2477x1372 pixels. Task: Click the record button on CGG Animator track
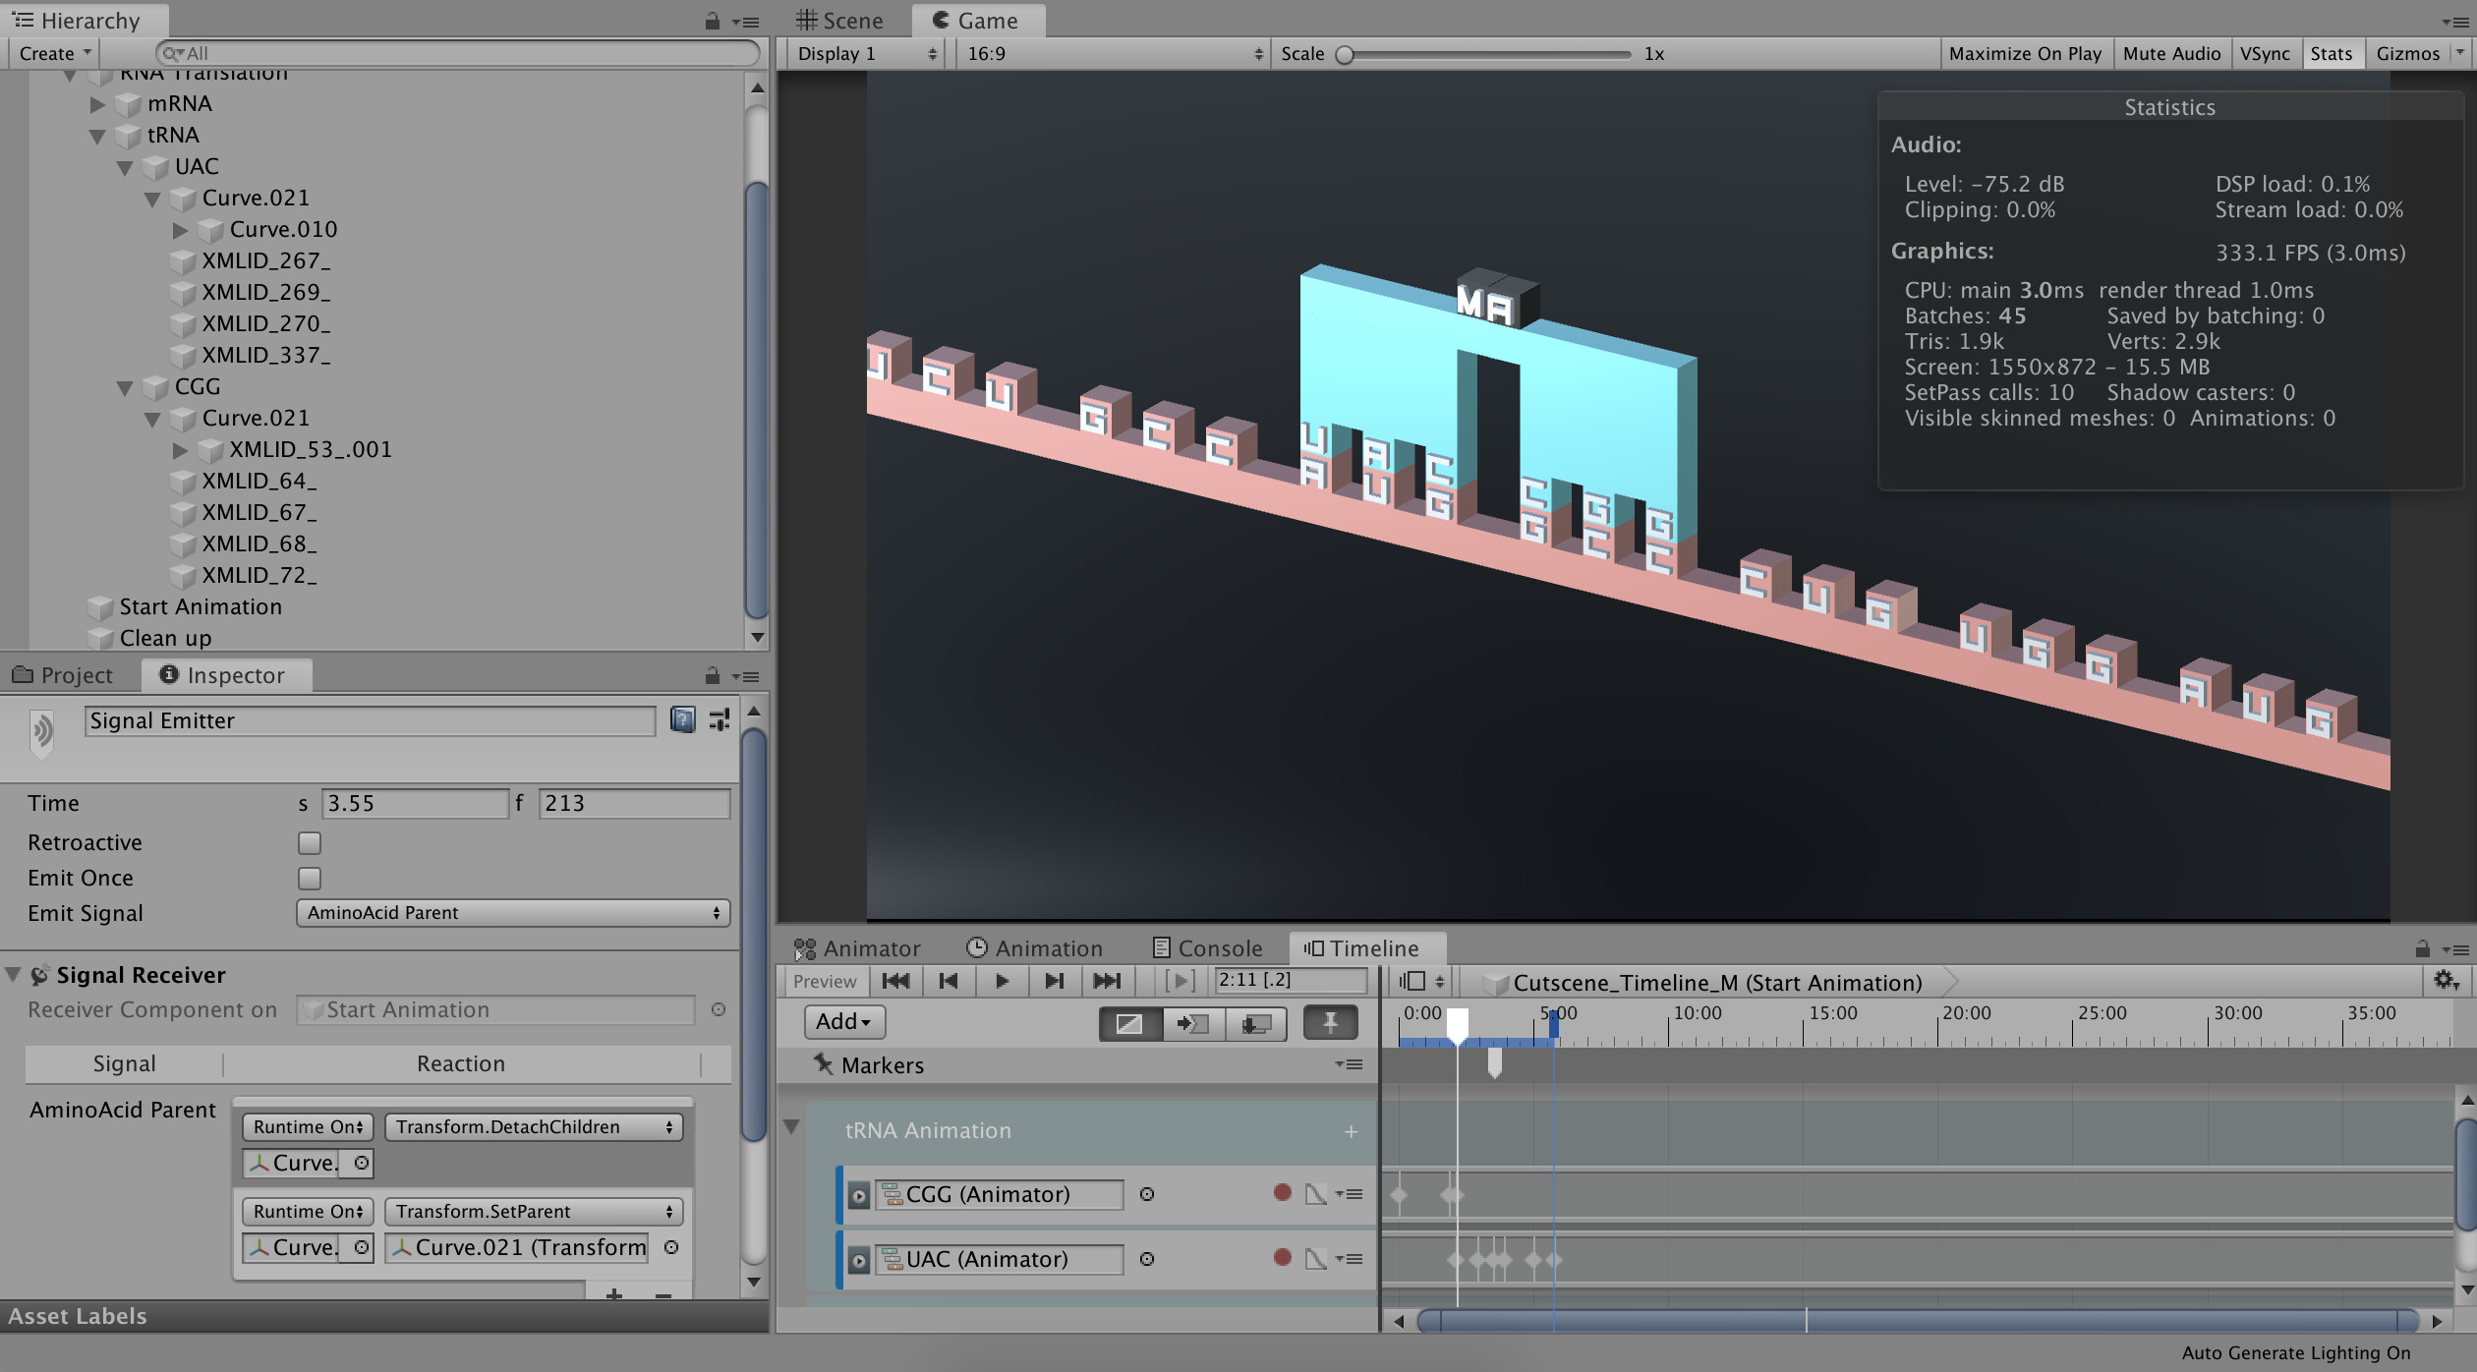click(x=1282, y=1193)
